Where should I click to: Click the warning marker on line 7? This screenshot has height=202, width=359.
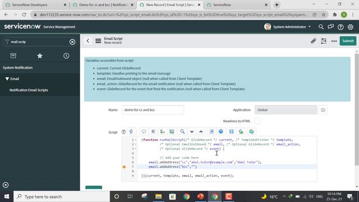pos(124,167)
